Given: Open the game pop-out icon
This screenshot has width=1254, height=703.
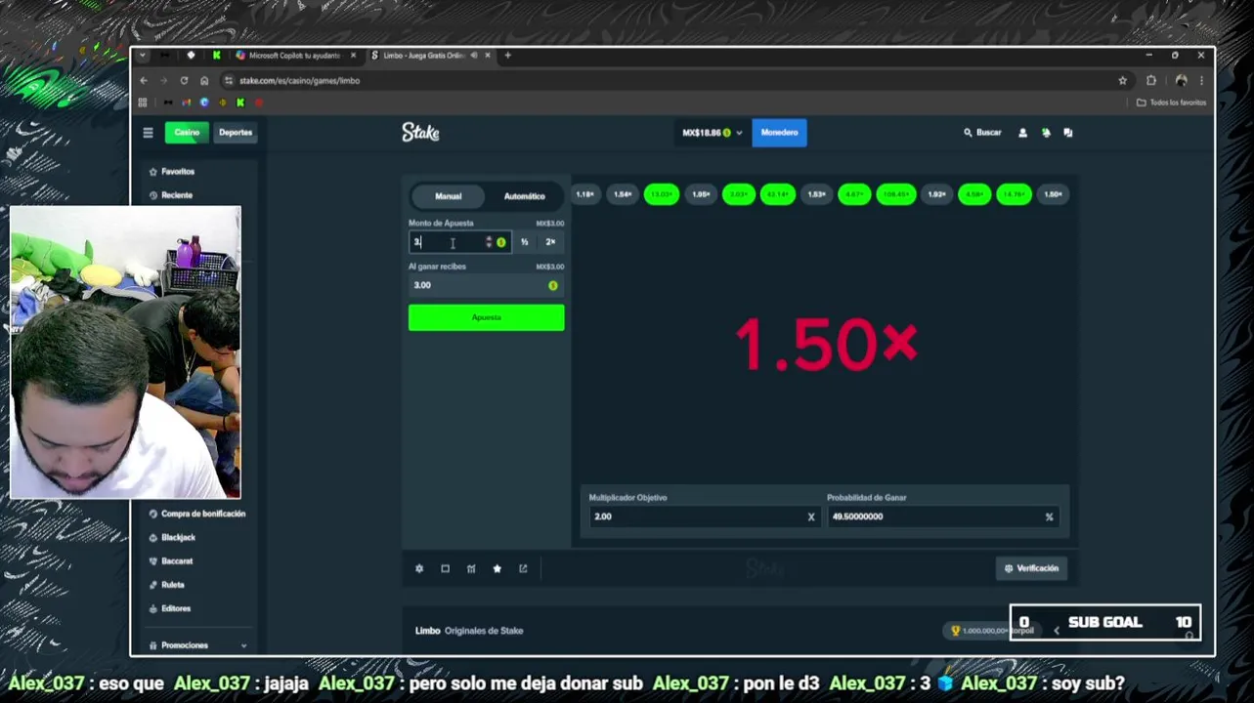Looking at the screenshot, I should click(523, 568).
